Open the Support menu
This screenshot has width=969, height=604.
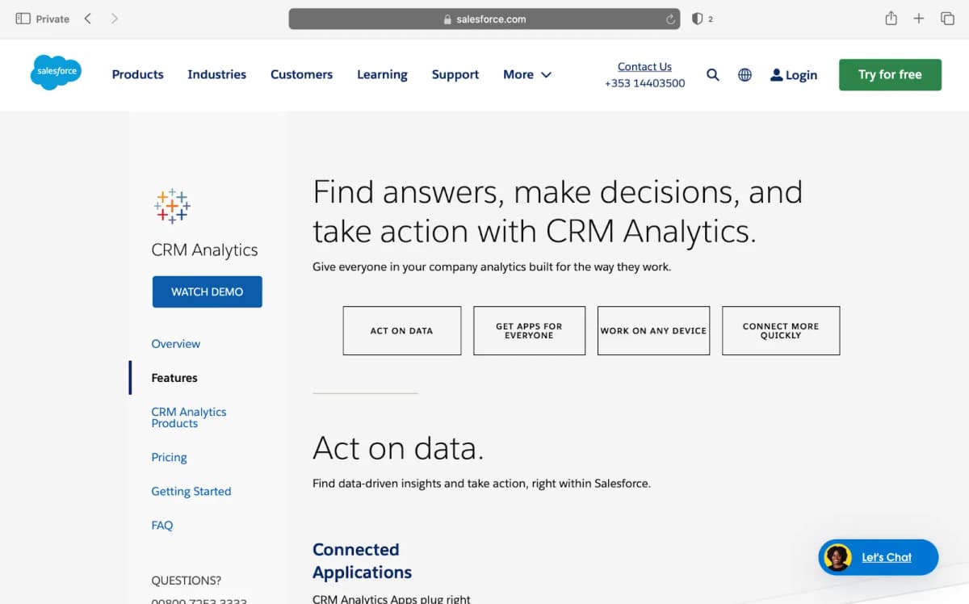tap(455, 74)
